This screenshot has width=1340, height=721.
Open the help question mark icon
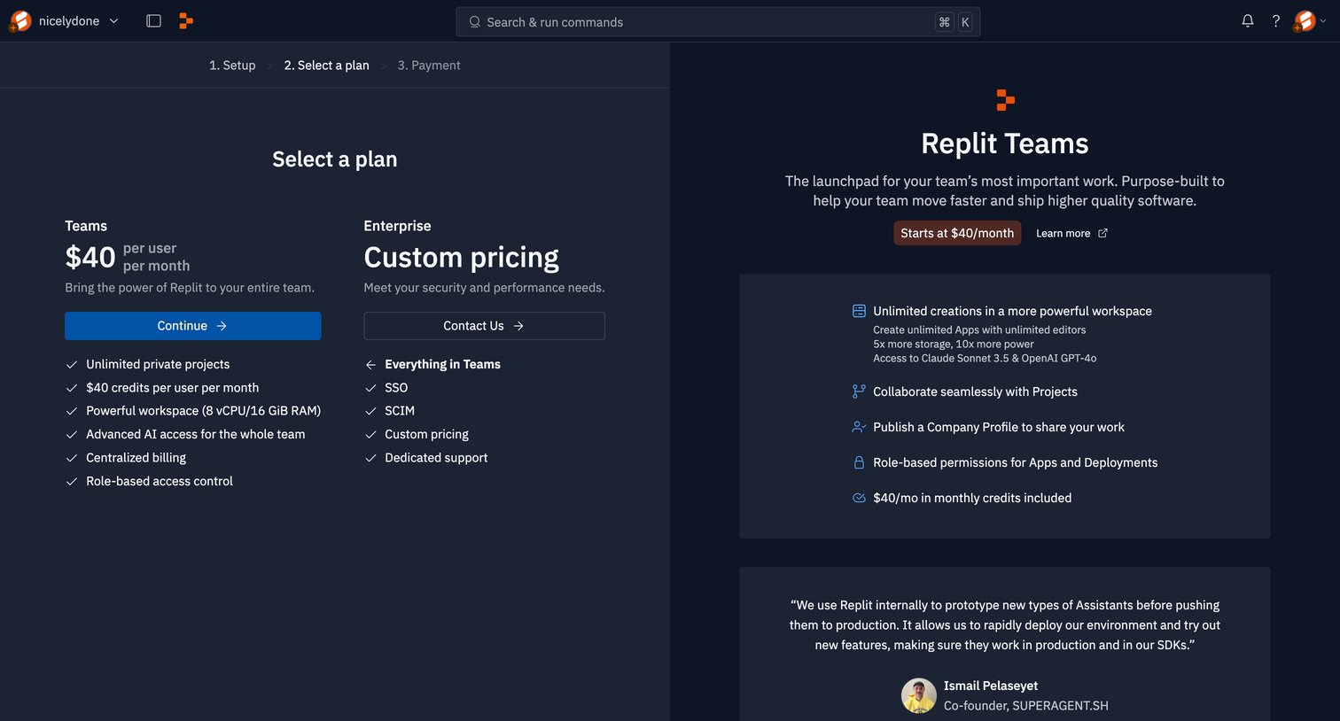click(x=1276, y=21)
